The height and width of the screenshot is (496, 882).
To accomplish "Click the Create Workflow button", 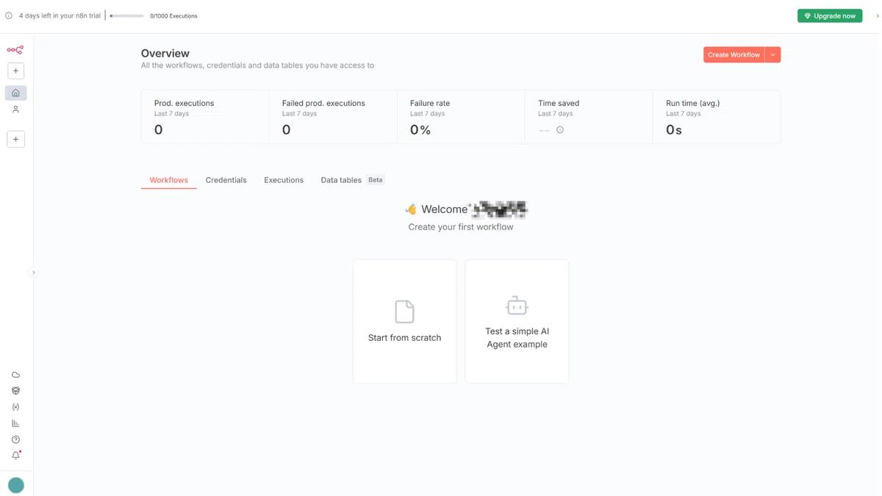I will click(x=734, y=54).
